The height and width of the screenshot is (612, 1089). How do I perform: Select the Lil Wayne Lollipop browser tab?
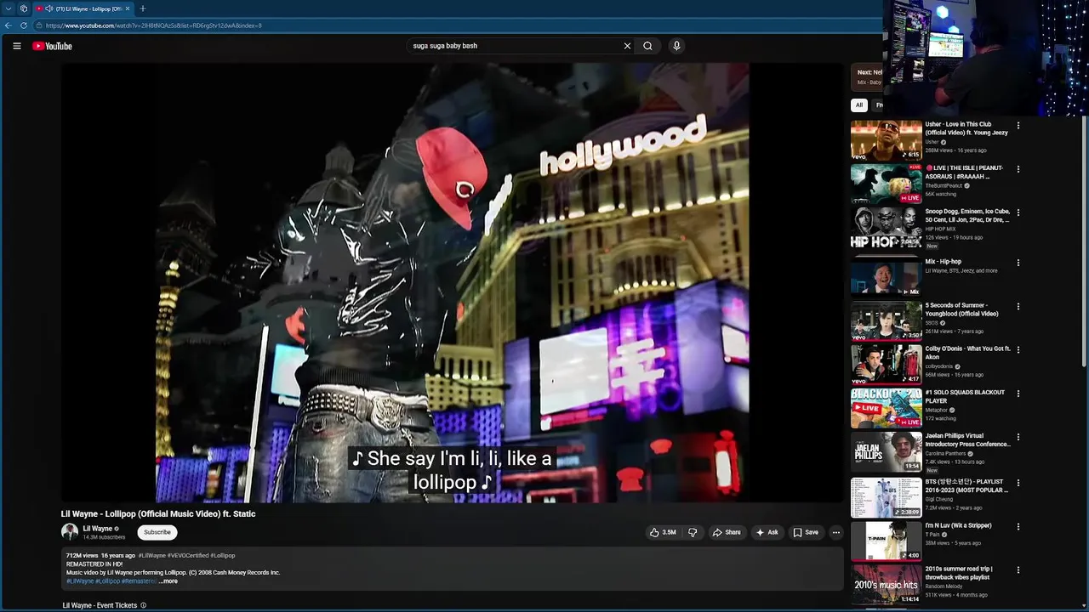click(x=83, y=8)
